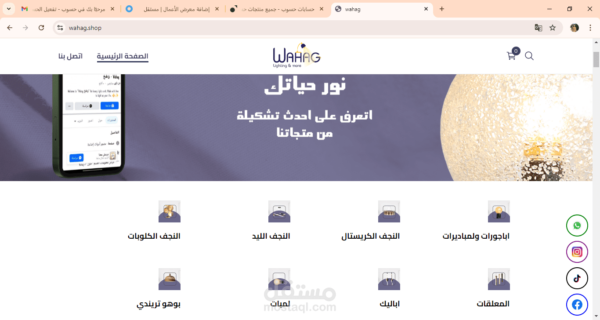Viewport: 600px width, 320px height.
Task: Expand the tab search dropdown arrow
Action: coord(9,9)
